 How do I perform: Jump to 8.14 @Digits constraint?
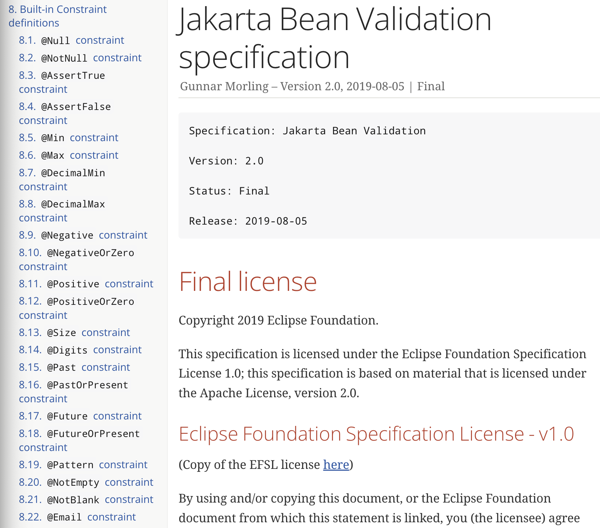tap(80, 350)
